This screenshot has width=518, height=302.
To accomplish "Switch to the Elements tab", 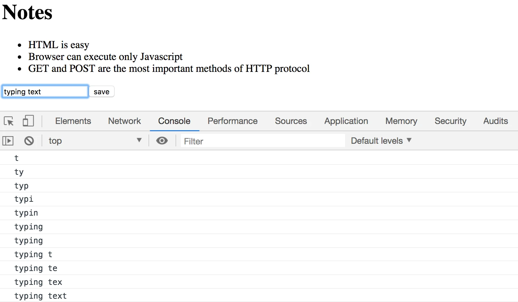I will [73, 121].
